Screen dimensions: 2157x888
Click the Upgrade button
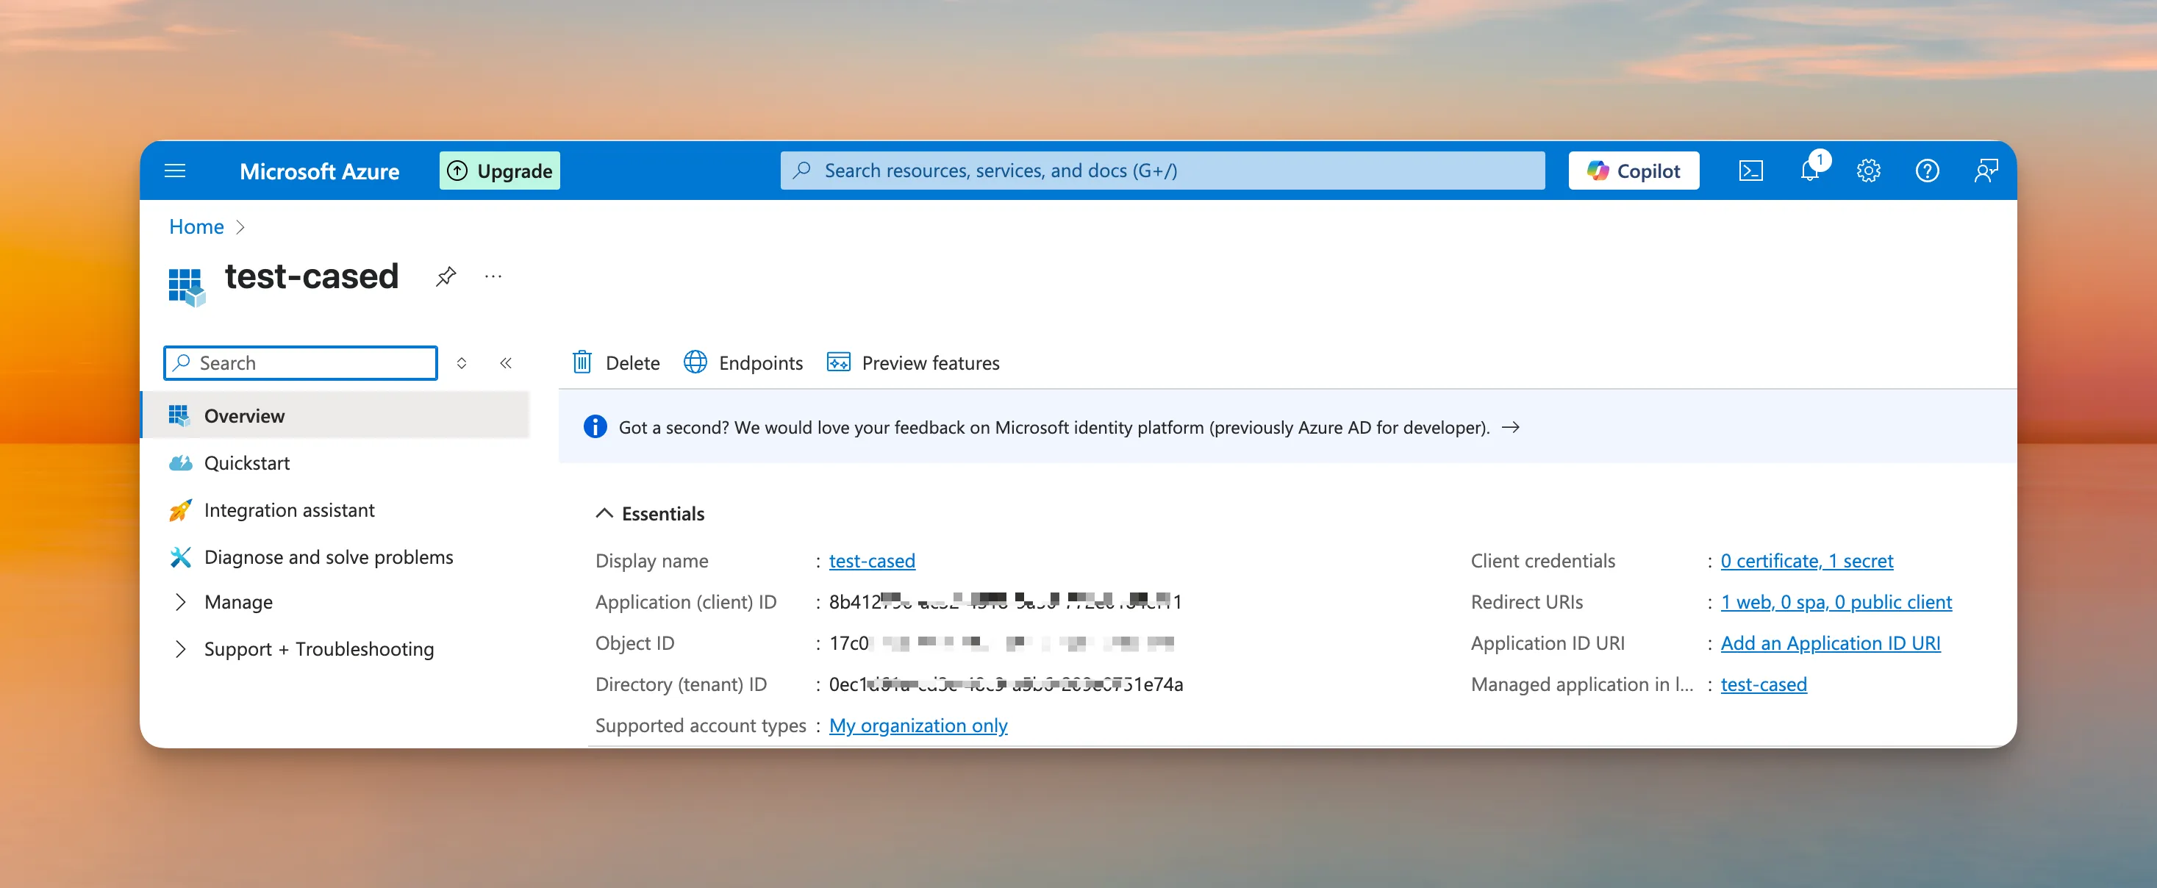coord(500,171)
